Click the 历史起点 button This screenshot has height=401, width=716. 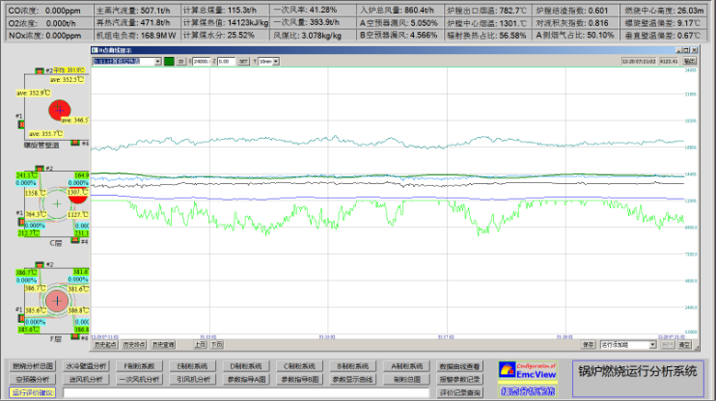[x=105, y=344]
